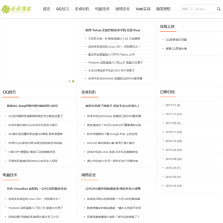The width and height of the screenshot is (223, 223).
Task: Open the 随笔感悟 nav menu
Action: (164, 9)
